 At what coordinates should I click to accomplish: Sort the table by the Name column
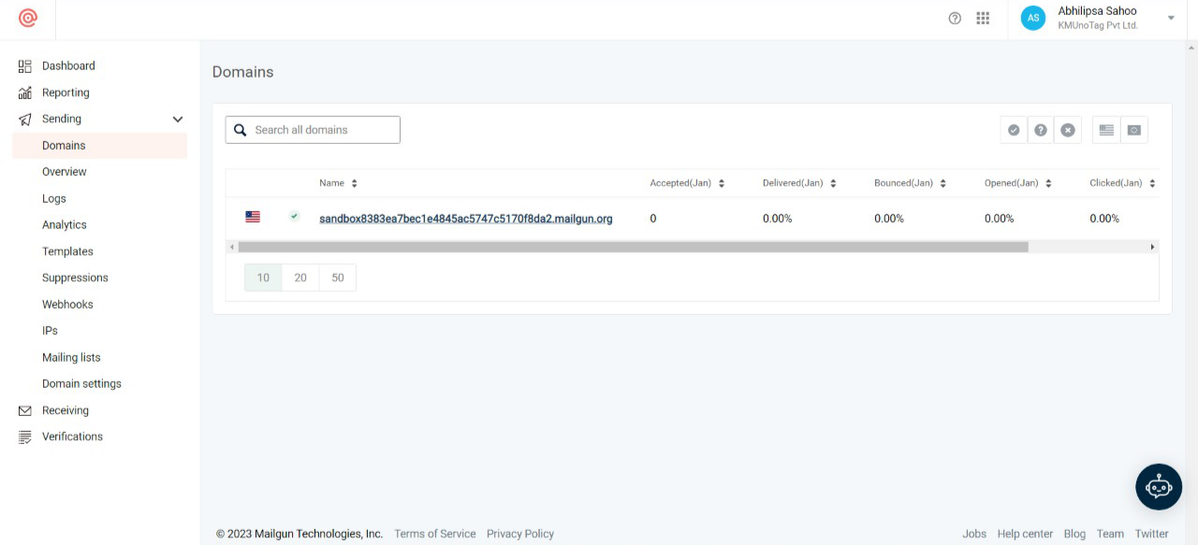354,183
